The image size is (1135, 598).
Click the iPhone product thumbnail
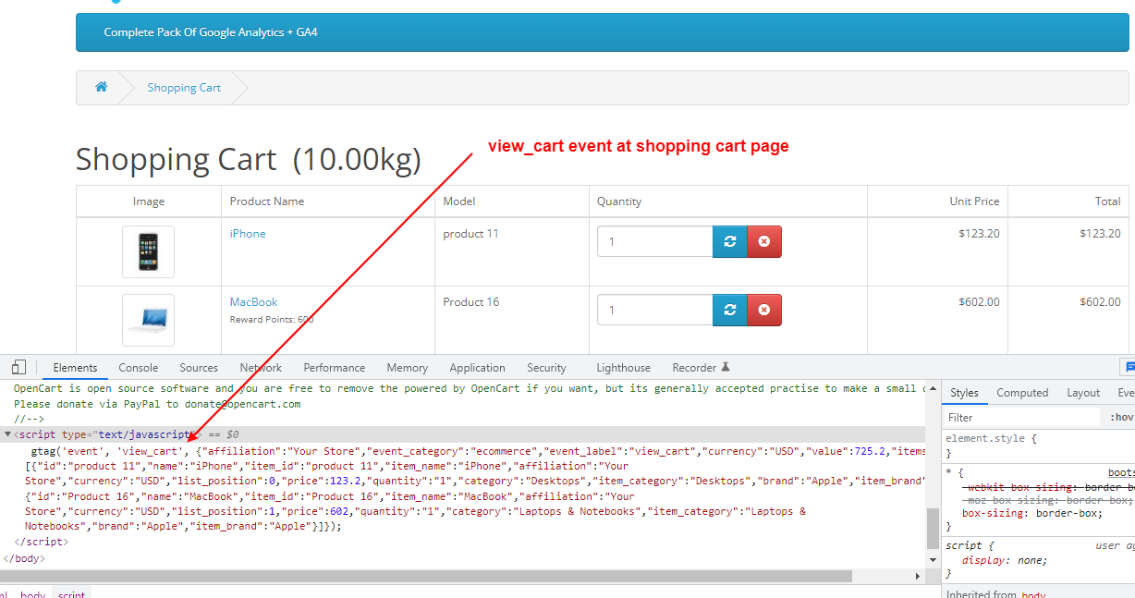[148, 251]
